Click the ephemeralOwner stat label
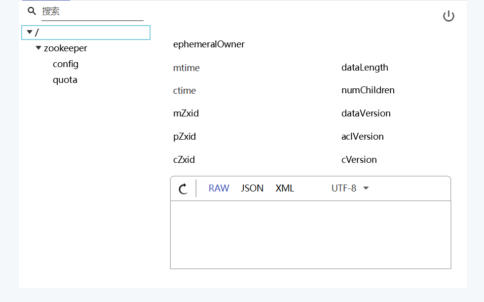 coord(209,44)
